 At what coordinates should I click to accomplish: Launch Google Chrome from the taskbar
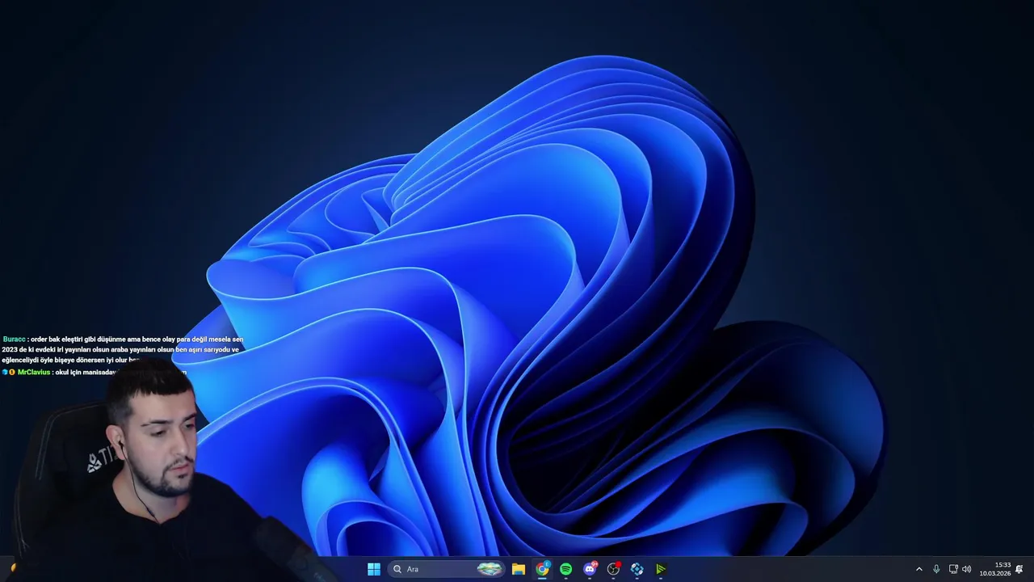point(542,569)
